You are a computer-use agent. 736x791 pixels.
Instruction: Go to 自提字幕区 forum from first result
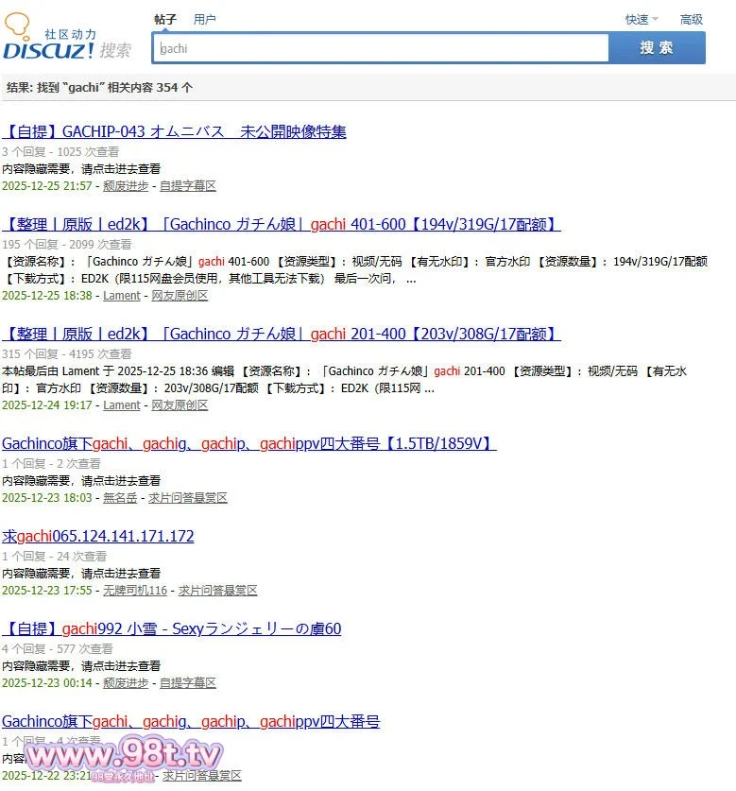[x=187, y=186]
